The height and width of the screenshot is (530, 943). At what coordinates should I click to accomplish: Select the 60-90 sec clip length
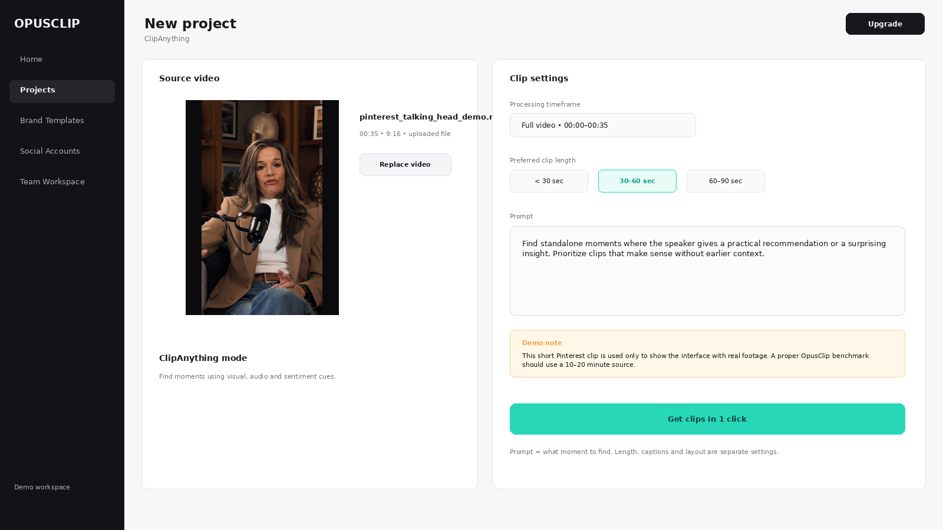click(x=726, y=181)
